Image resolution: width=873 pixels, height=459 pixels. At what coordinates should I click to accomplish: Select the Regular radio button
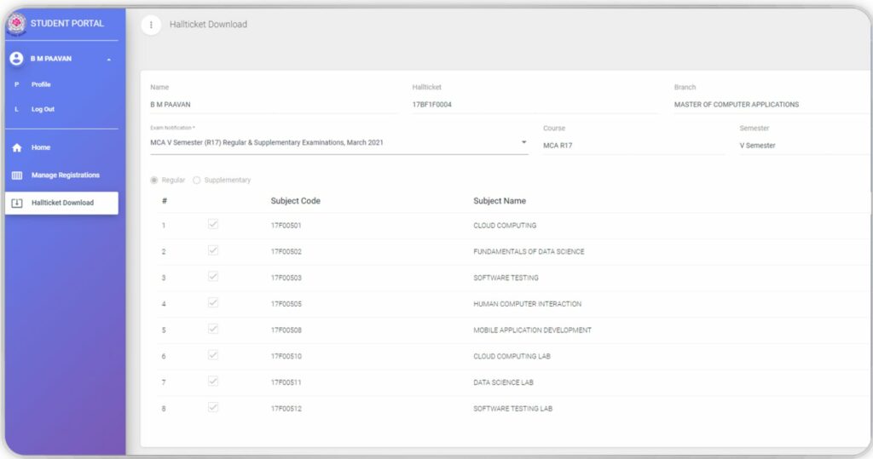154,181
